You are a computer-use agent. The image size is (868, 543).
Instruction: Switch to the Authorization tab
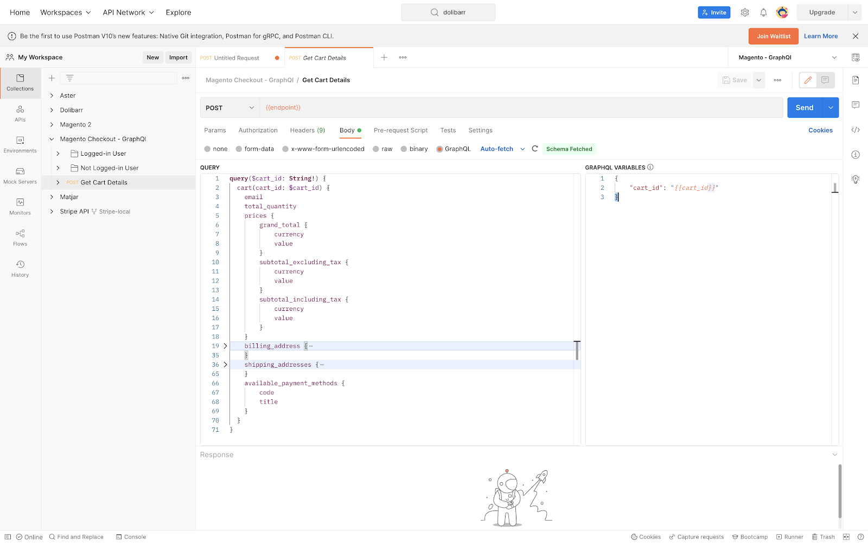click(258, 130)
